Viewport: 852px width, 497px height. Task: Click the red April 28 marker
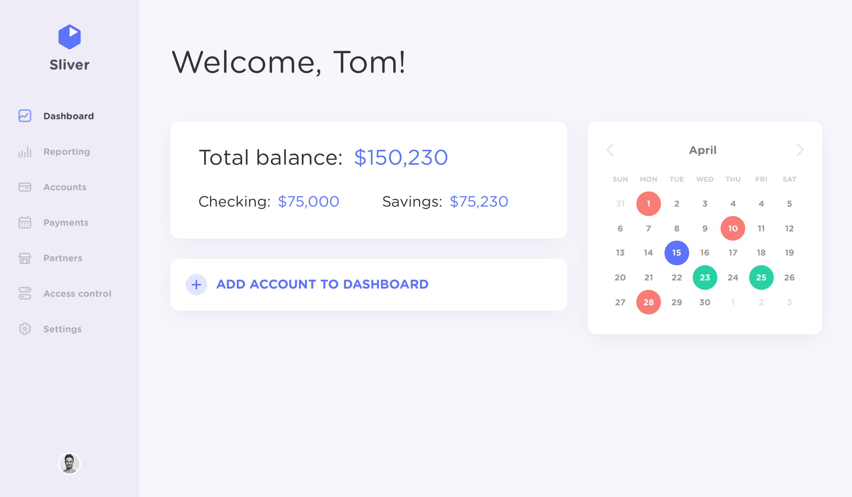[648, 302]
